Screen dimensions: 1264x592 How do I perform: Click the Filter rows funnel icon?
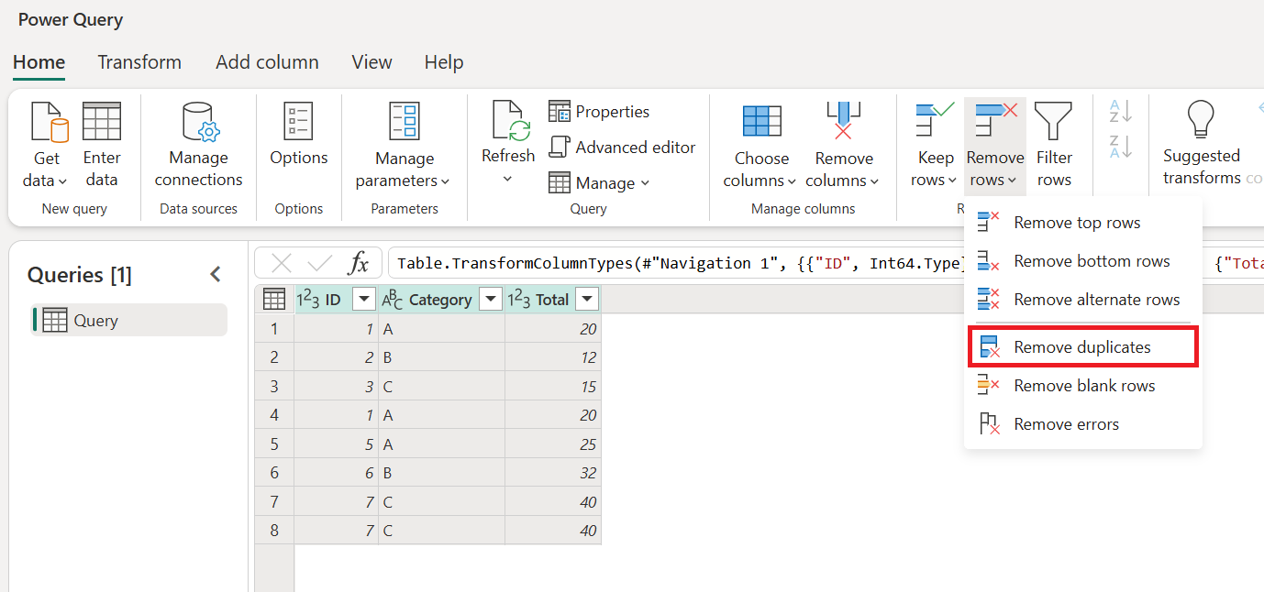tap(1053, 121)
